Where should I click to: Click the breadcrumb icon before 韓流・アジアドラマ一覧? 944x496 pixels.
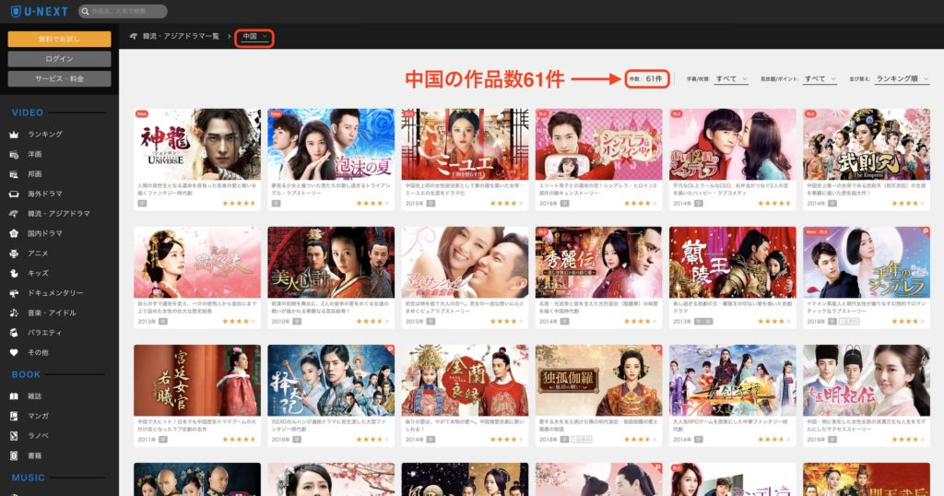point(134,37)
